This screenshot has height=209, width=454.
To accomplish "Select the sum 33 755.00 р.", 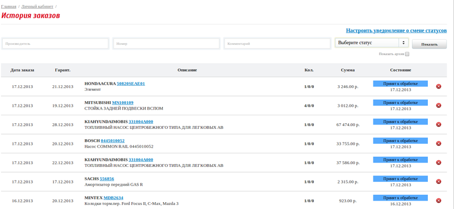I will click(x=348, y=144).
